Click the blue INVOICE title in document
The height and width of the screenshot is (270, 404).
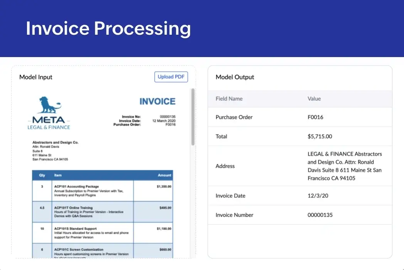[157, 101]
